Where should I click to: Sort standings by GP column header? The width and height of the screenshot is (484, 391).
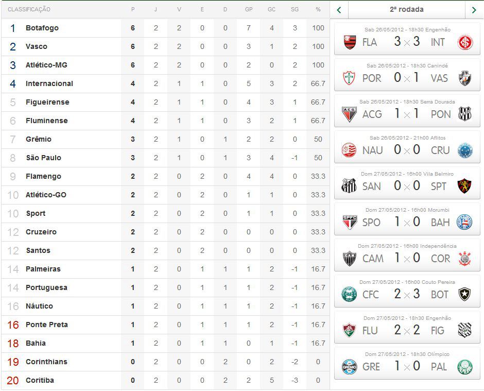pyautogui.click(x=249, y=10)
